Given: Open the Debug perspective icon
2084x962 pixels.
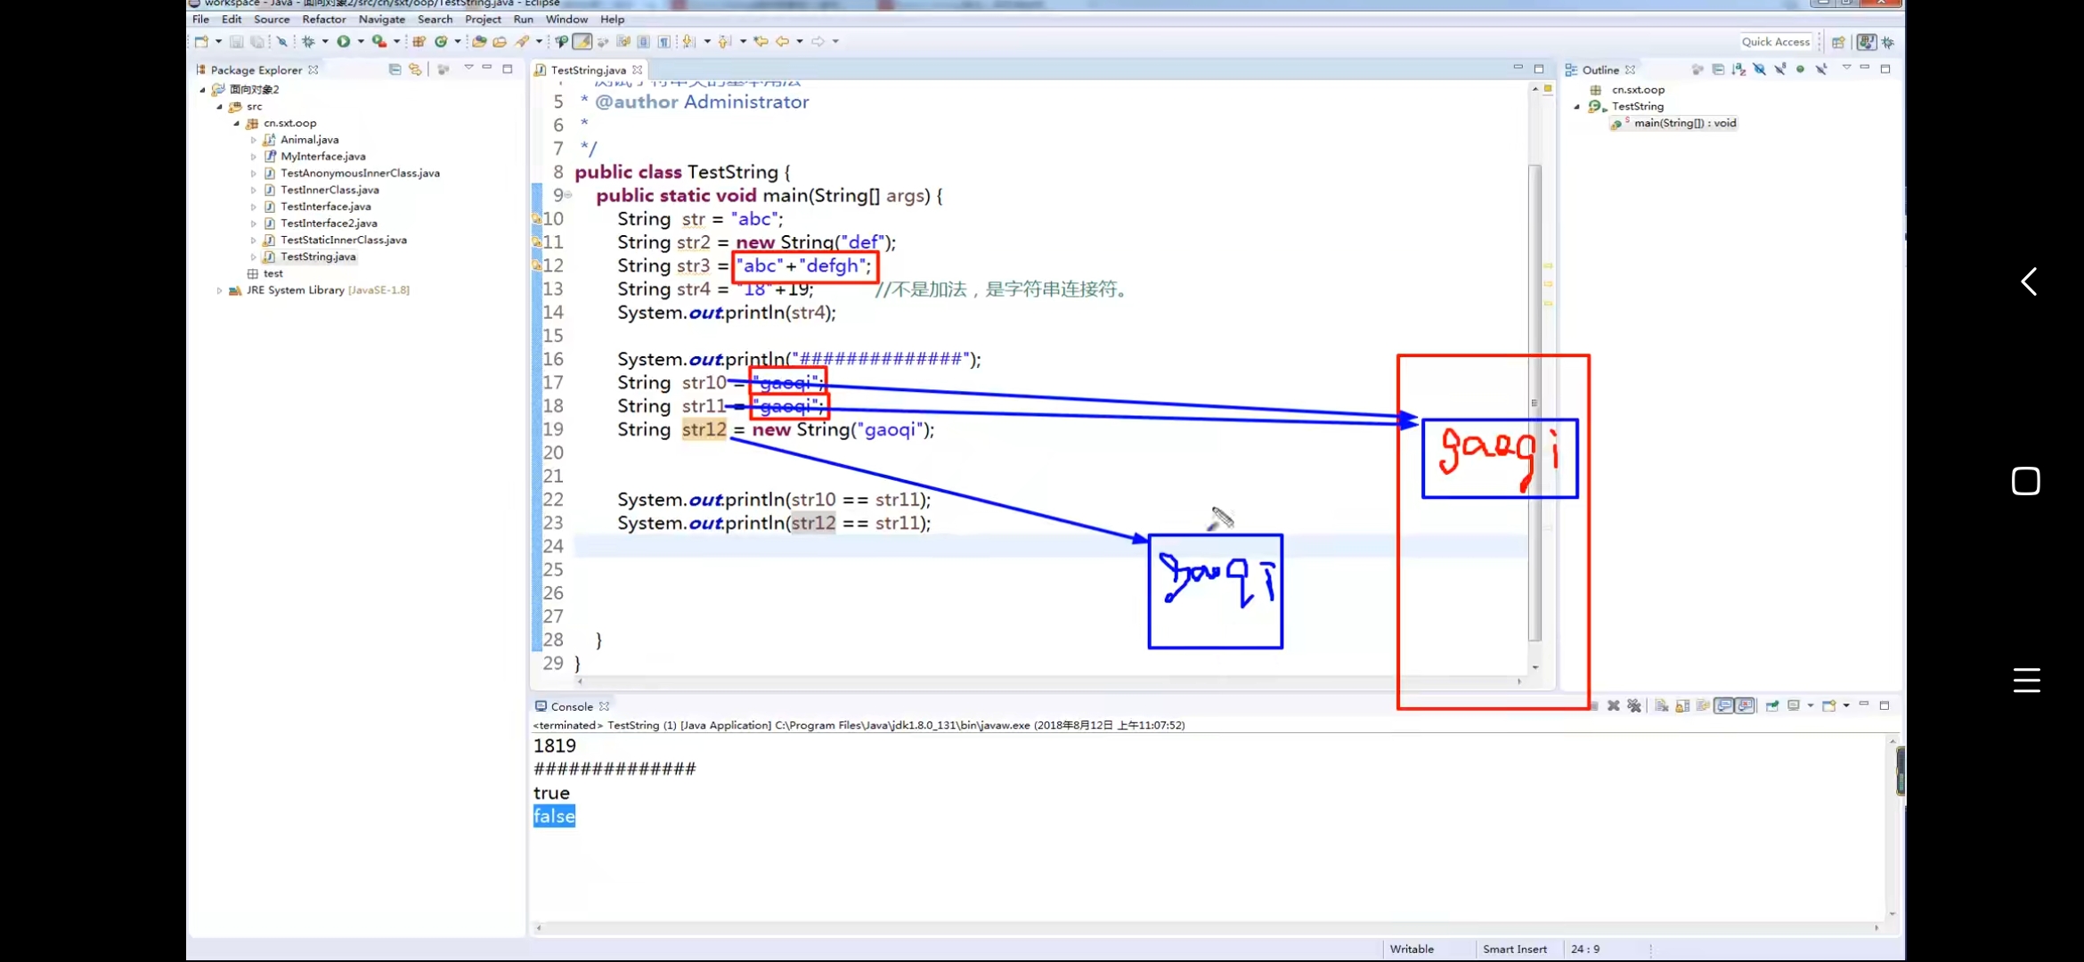Looking at the screenshot, I should coord(1888,42).
